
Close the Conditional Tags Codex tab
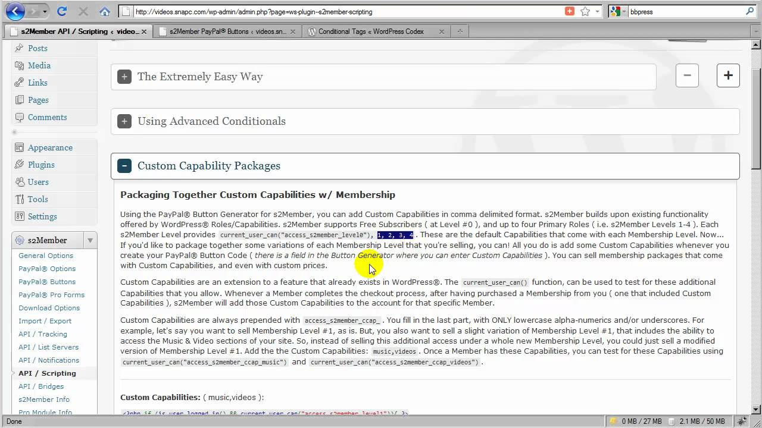point(442,32)
